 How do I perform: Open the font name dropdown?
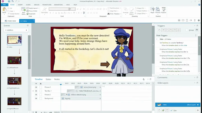click(x=68, y=9)
